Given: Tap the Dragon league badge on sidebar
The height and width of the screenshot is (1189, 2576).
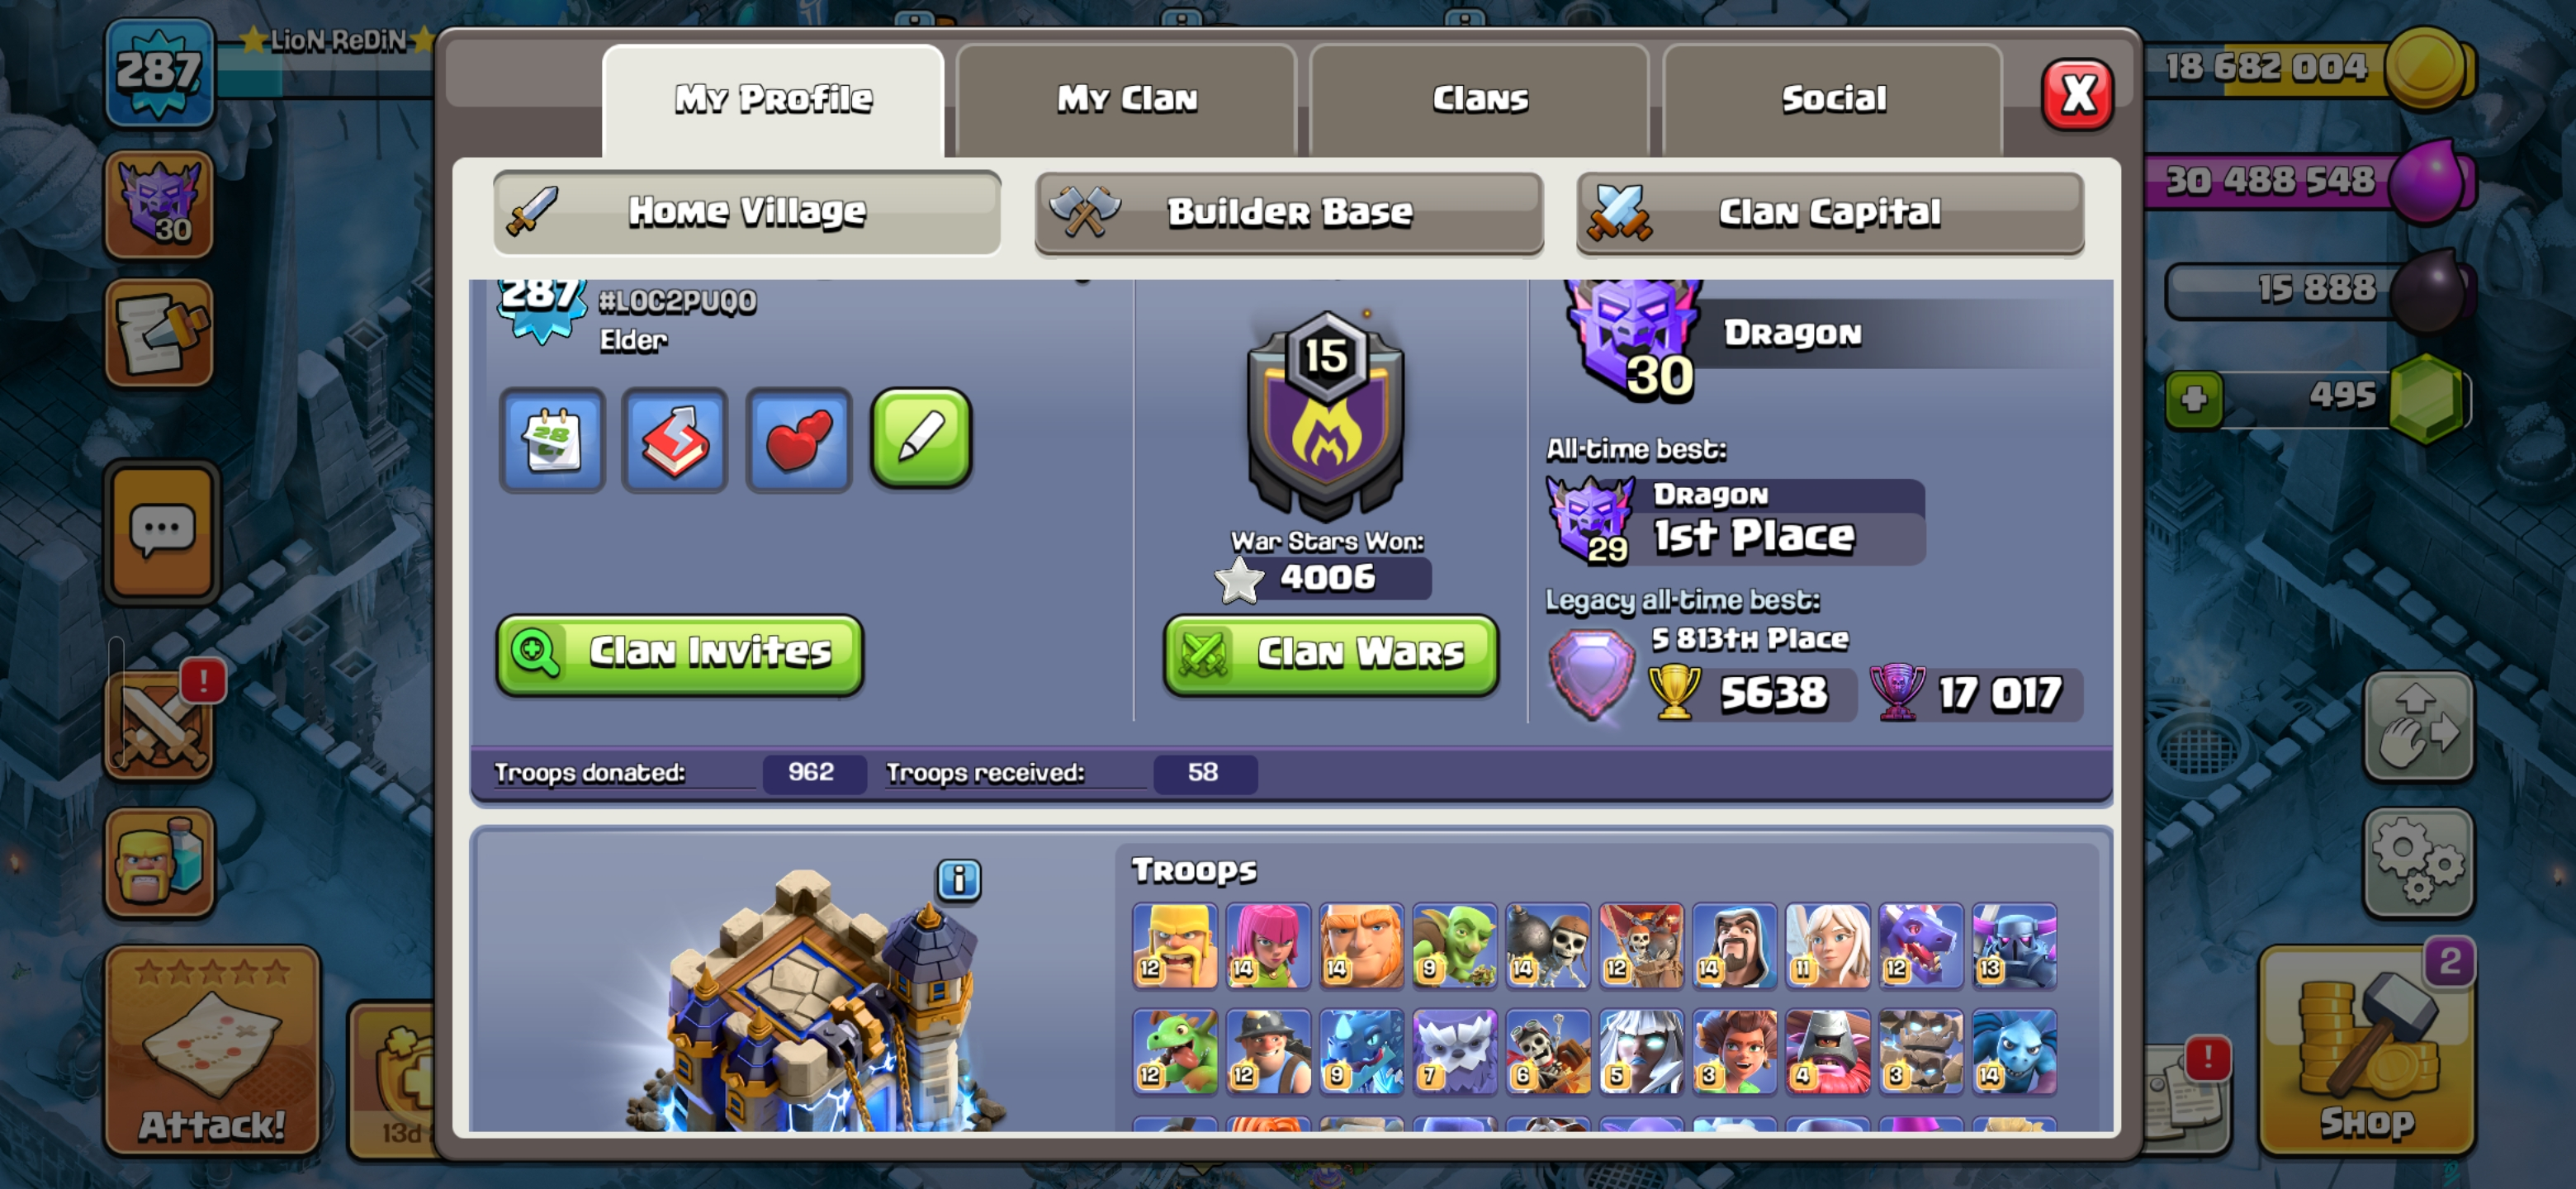Looking at the screenshot, I should [160, 205].
